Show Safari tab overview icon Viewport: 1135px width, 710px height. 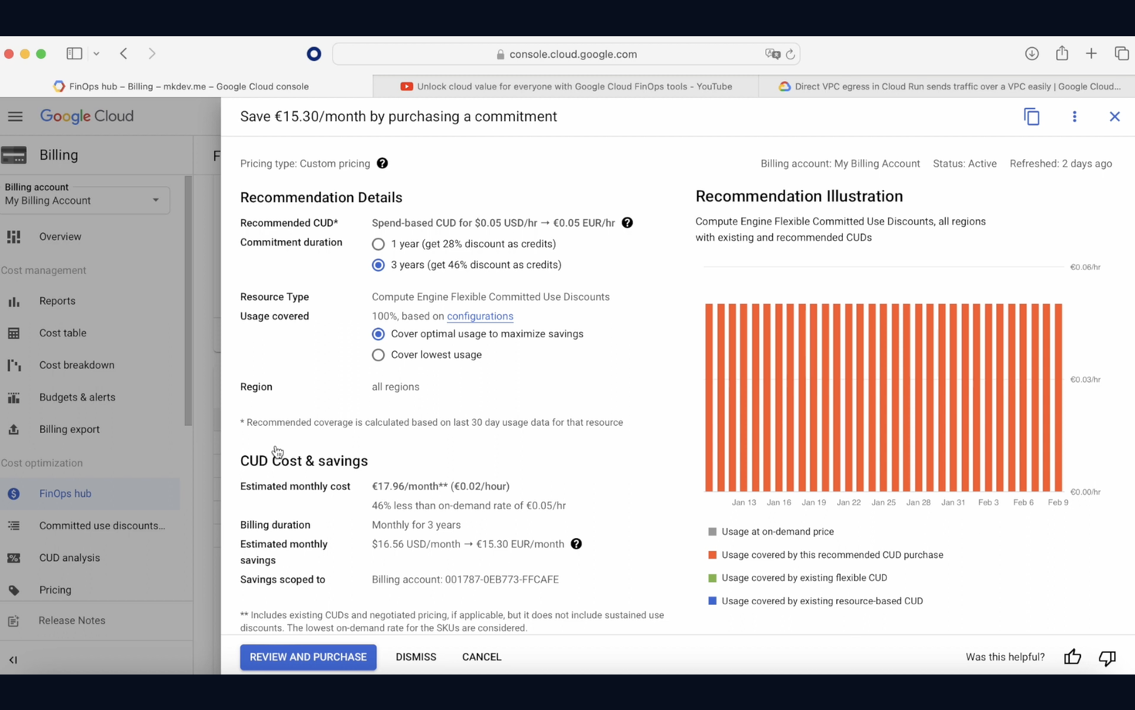(x=1121, y=54)
